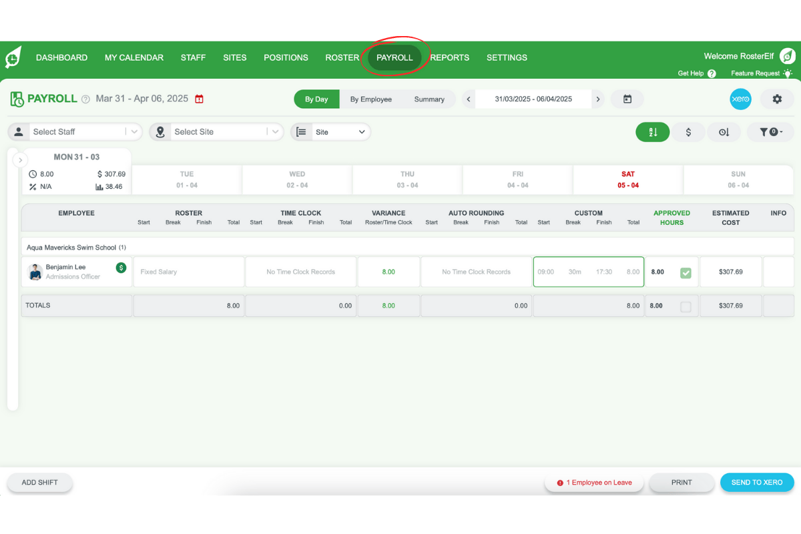Click Benjamin Lee's green dollar badge
The image size is (801, 534).
coord(121,267)
